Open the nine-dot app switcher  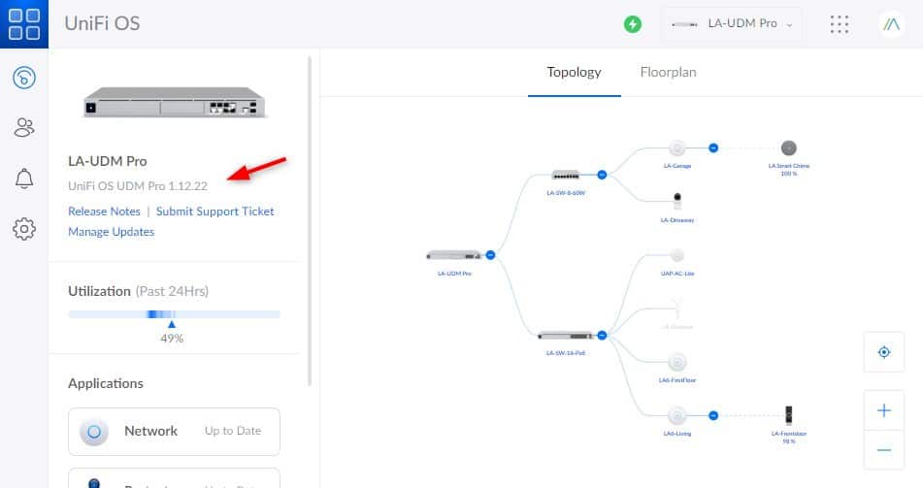tap(840, 24)
